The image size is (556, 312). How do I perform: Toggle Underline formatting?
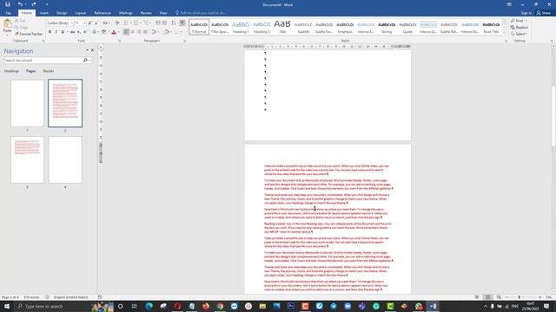[x=63, y=32]
